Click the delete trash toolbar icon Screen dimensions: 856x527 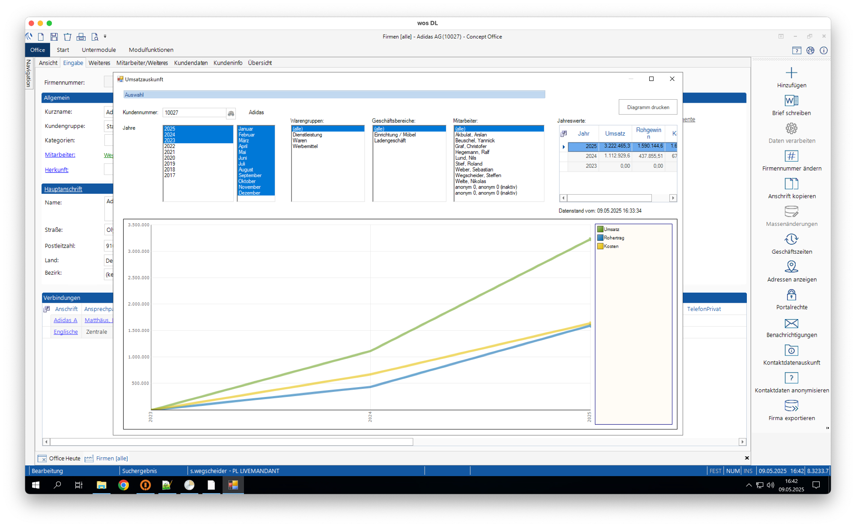67,37
